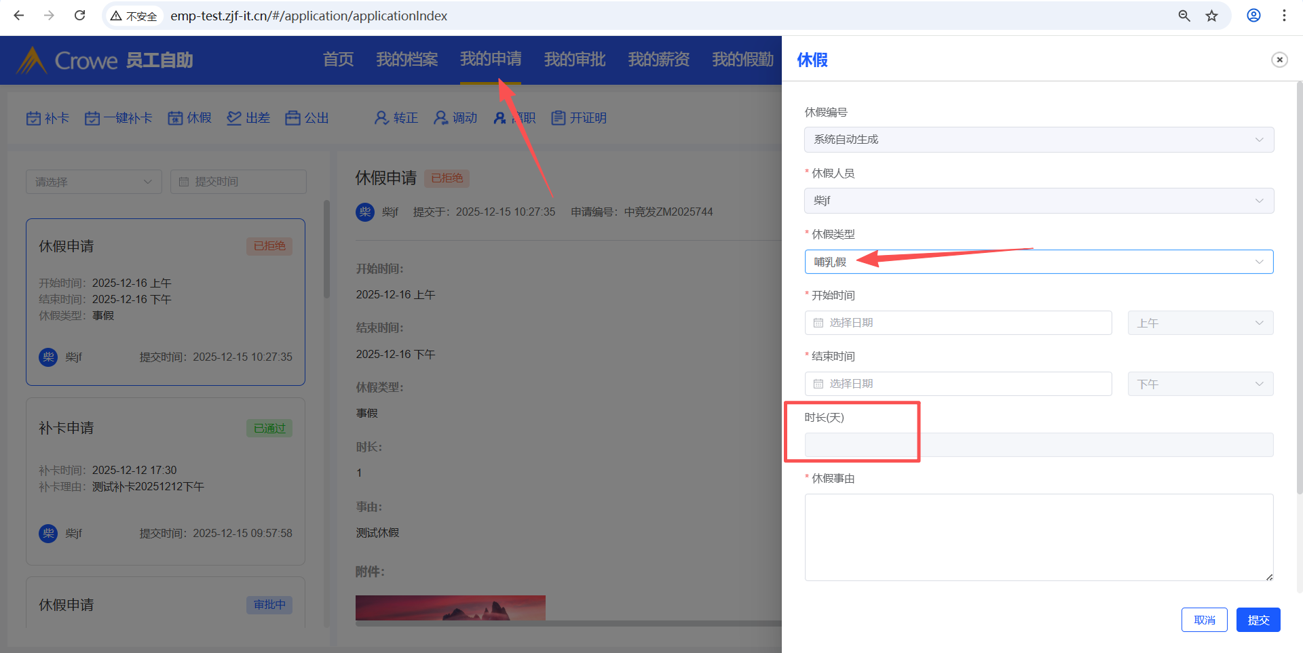Click the 审批中 status tag
Viewport: 1303px width, 653px height.
pyautogui.click(x=269, y=605)
